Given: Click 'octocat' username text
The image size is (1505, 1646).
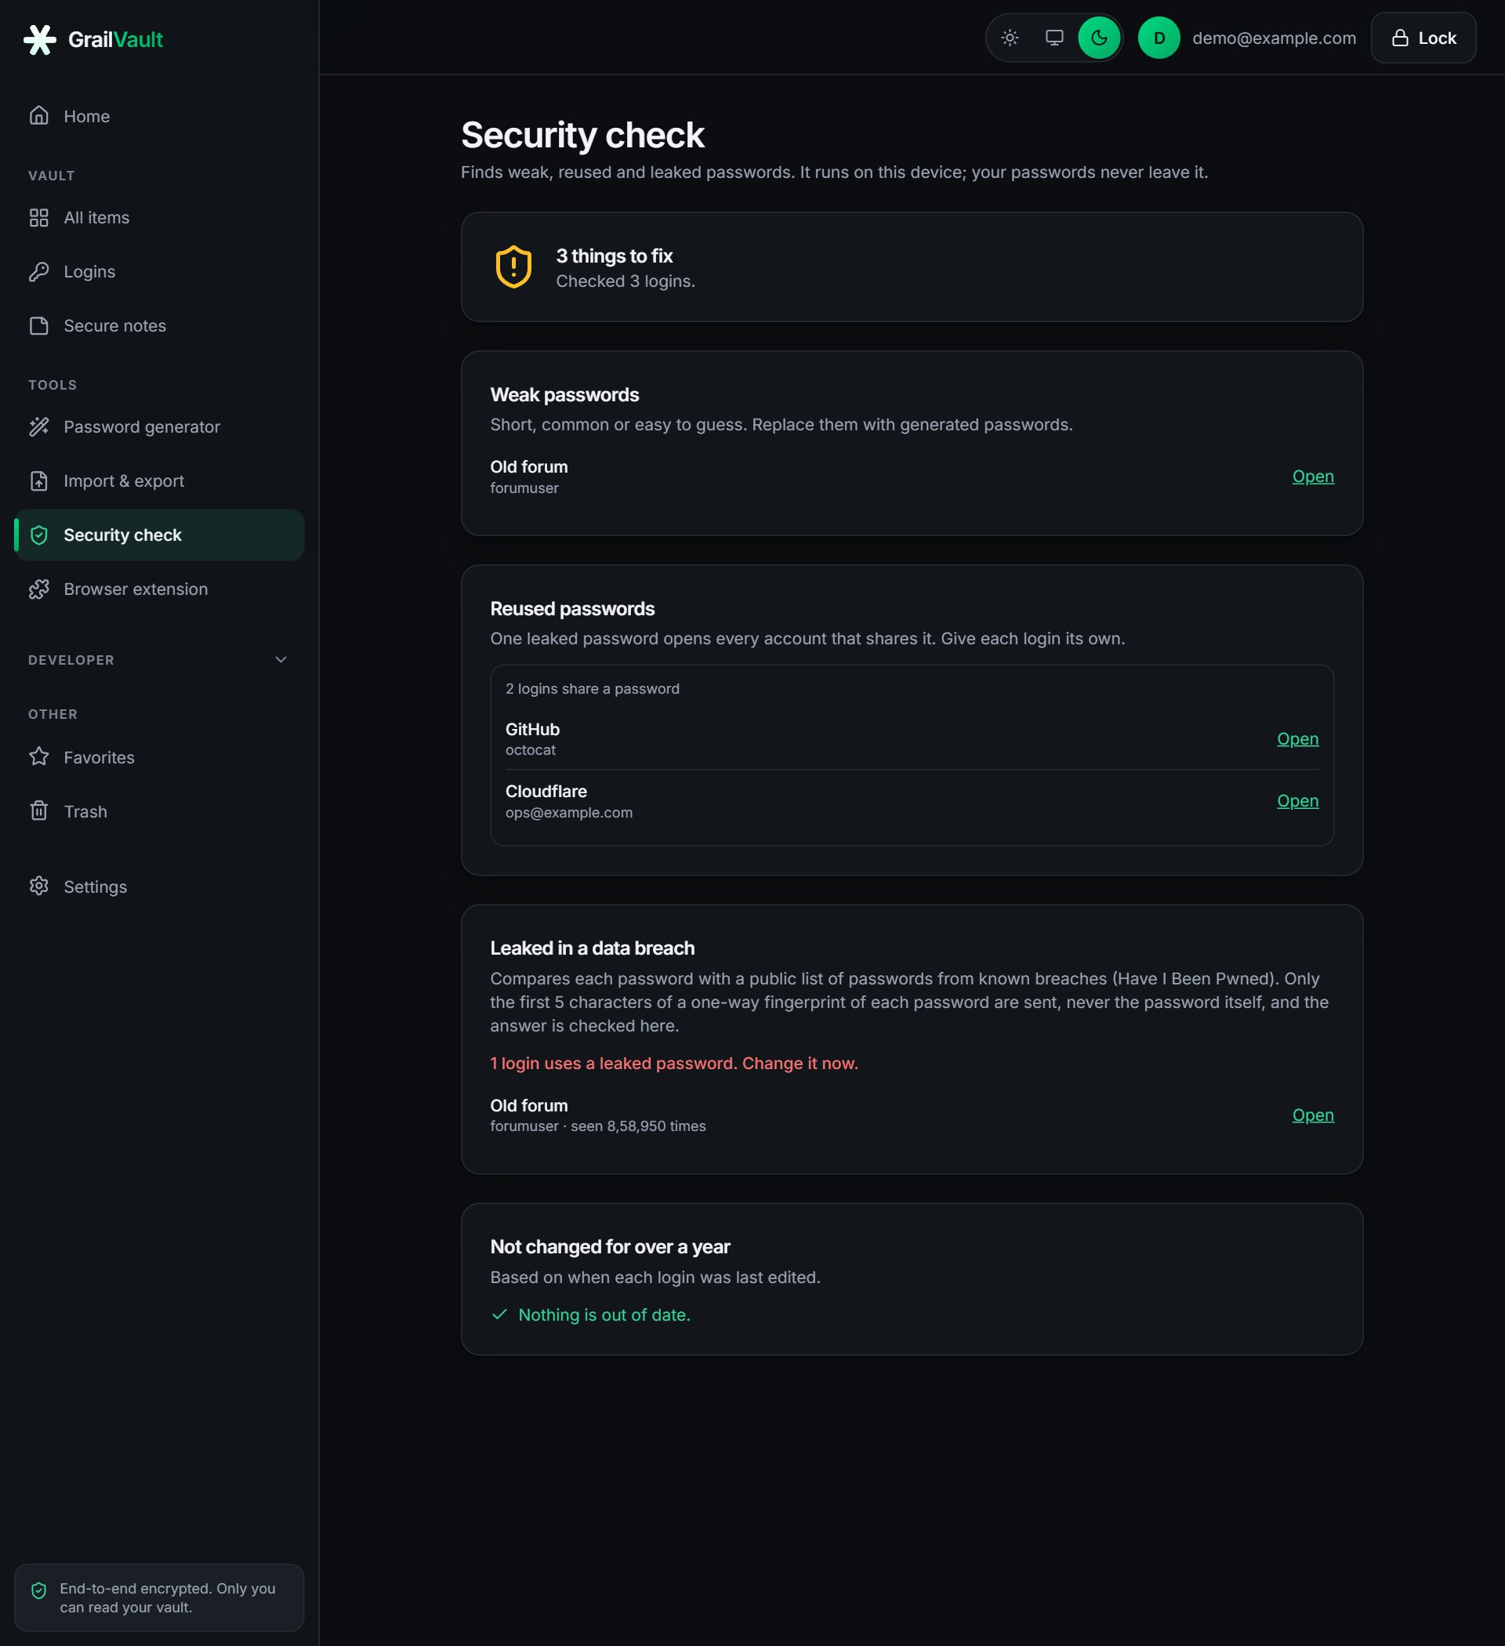Looking at the screenshot, I should coord(530,749).
